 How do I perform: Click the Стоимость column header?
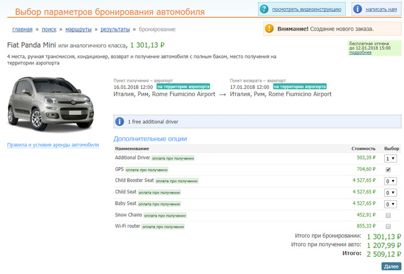(x=363, y=149)
